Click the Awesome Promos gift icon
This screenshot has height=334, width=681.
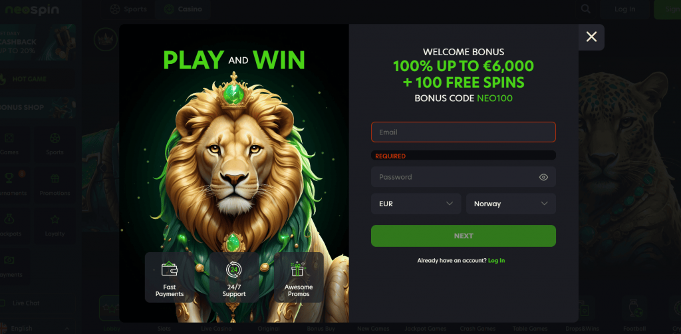298,269
